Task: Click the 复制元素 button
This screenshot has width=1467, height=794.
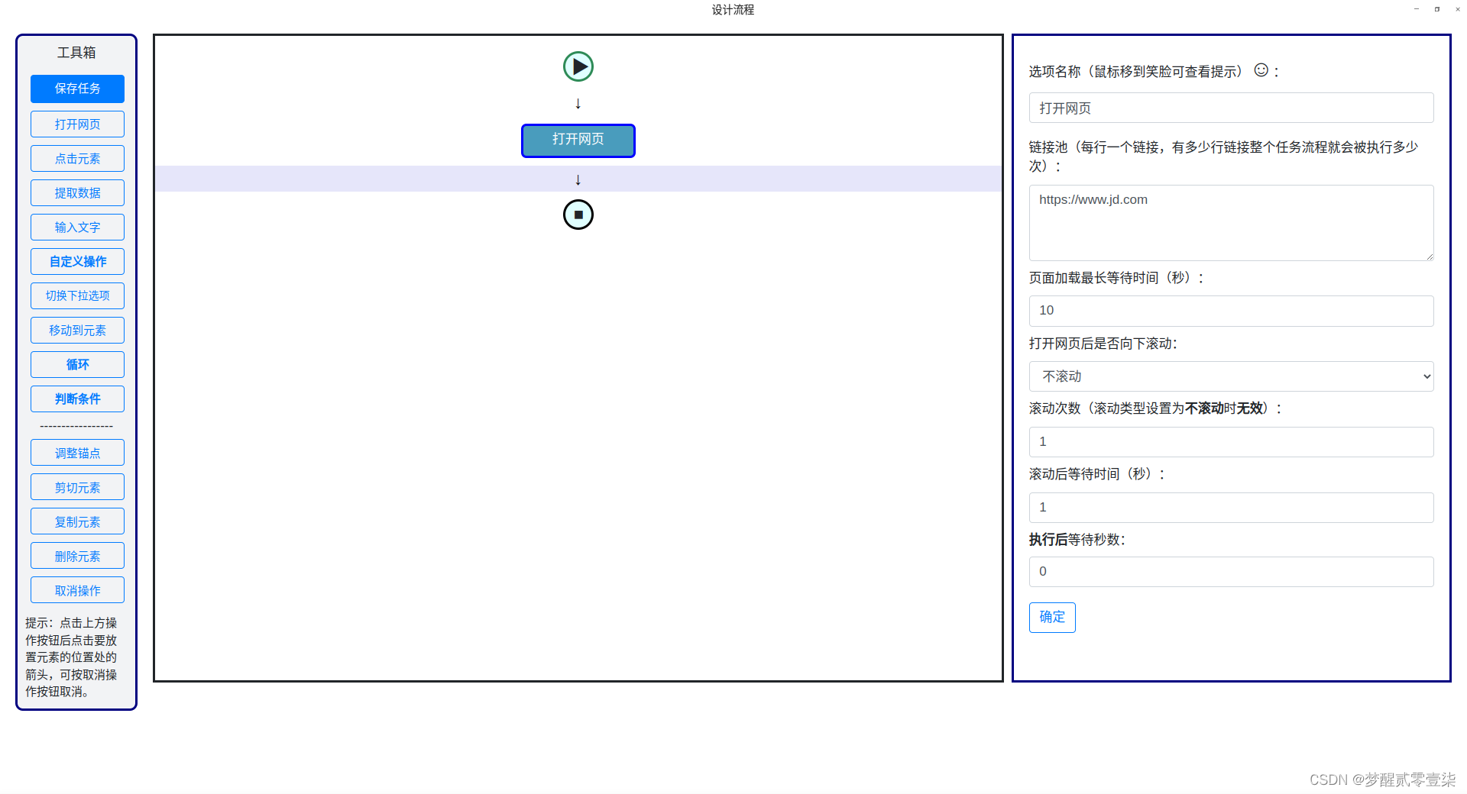Action: 77,521
